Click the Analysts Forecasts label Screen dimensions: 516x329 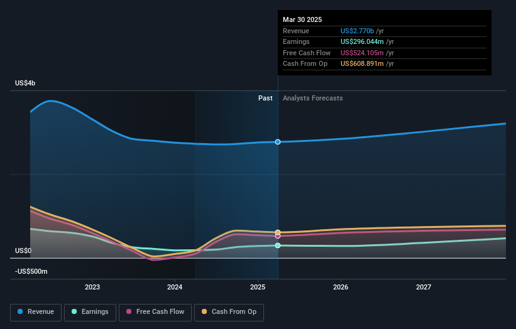[x=312, y=99]
